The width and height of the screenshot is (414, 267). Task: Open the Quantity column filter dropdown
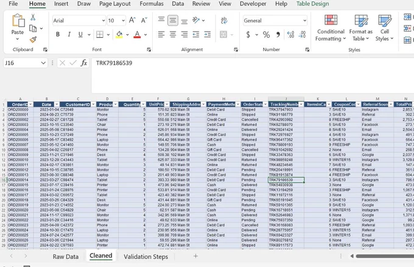143,104
